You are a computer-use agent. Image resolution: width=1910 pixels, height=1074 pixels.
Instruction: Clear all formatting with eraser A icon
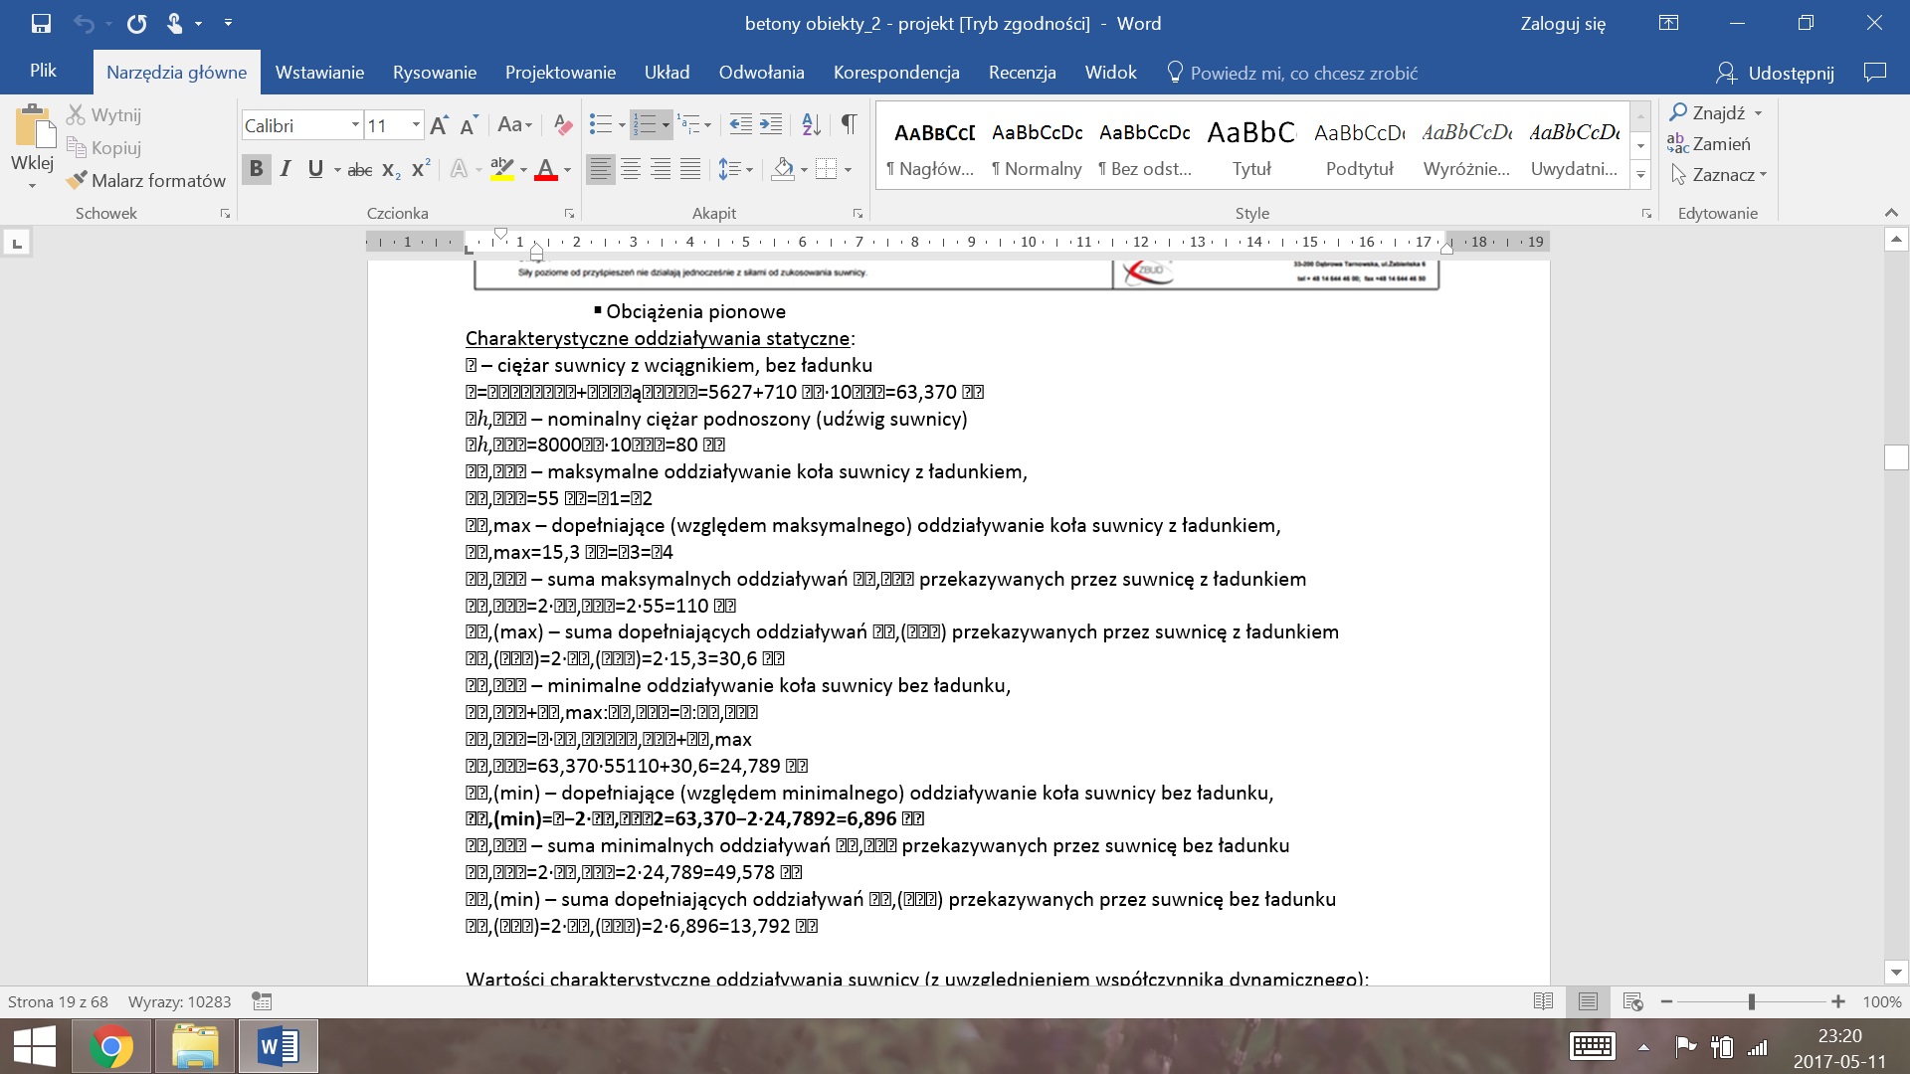[x=563, y=125]
